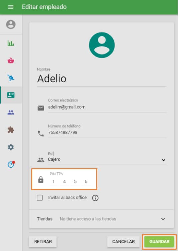Click the Correo electrónico email field
Image resolution: width=178 pixels, height=251 pixels.
[107, 107]
